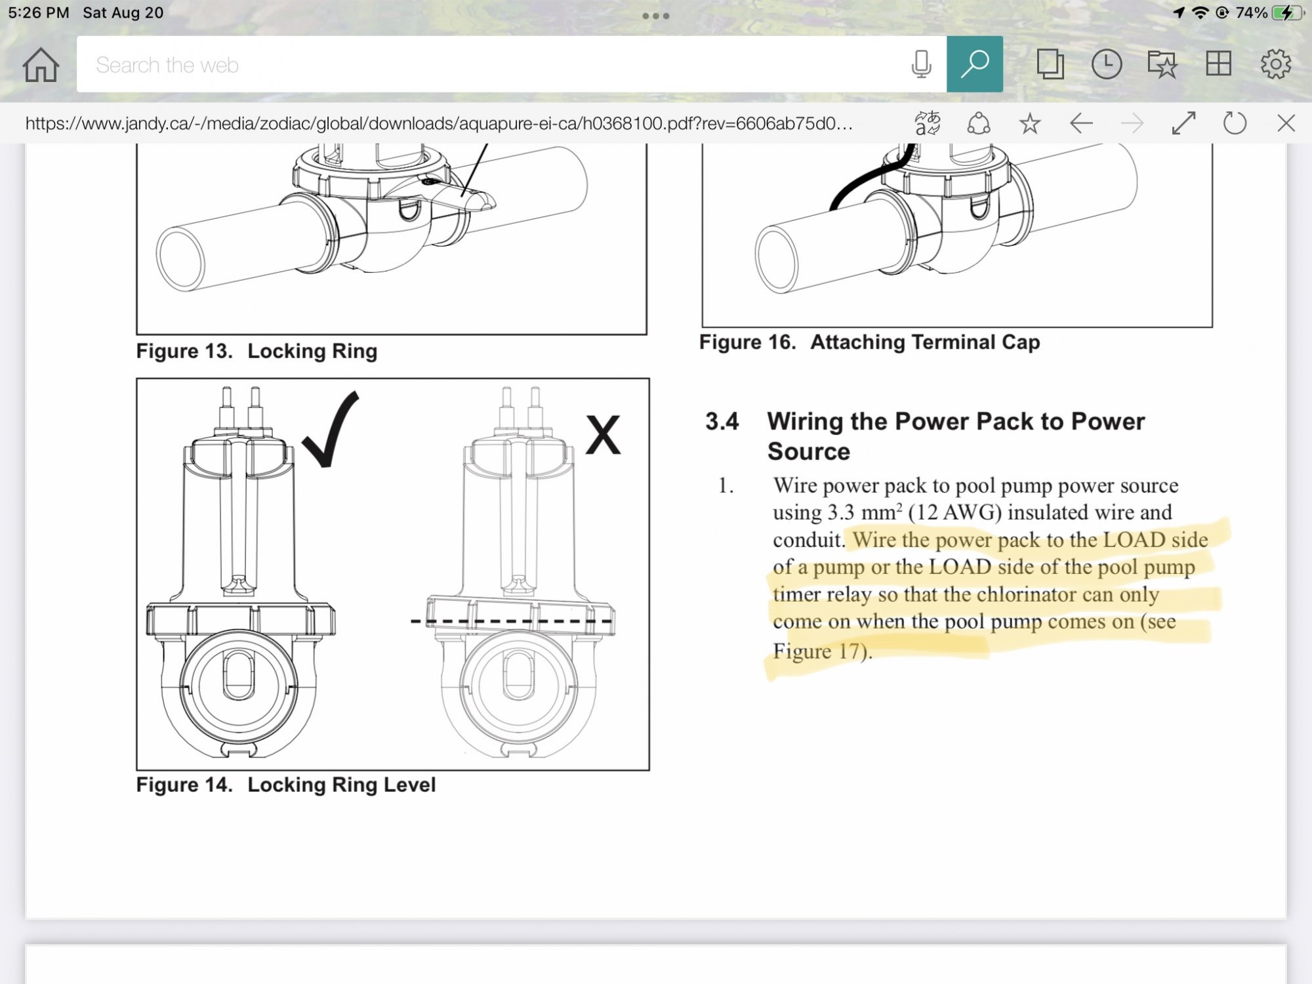Click the line 'Wire power pack to pool pump power source'
The height and width of the screenshot is (984, 1312).
[975, 485]
